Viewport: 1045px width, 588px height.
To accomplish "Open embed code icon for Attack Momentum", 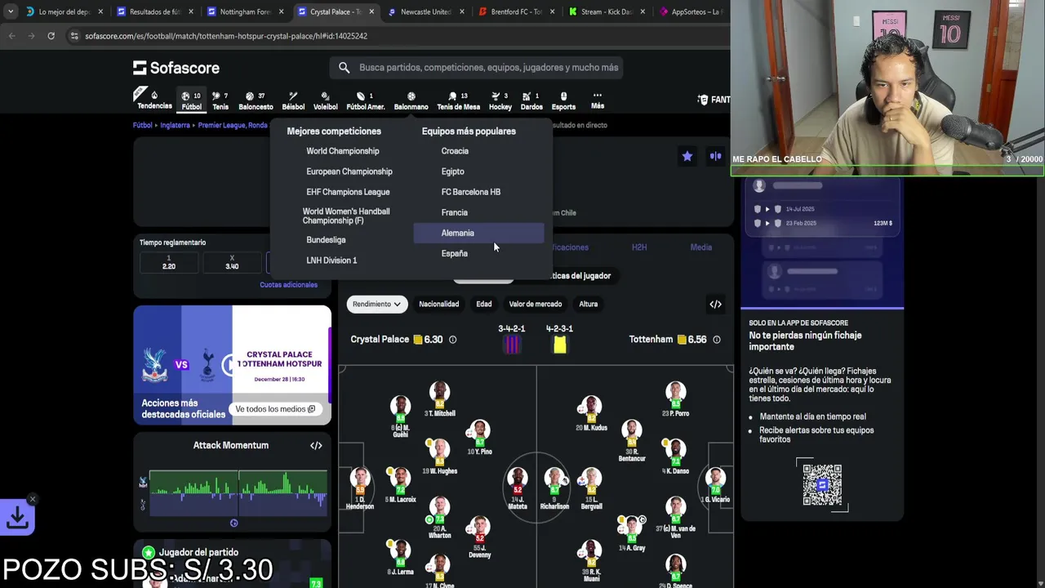I will [x=316, y=445].
